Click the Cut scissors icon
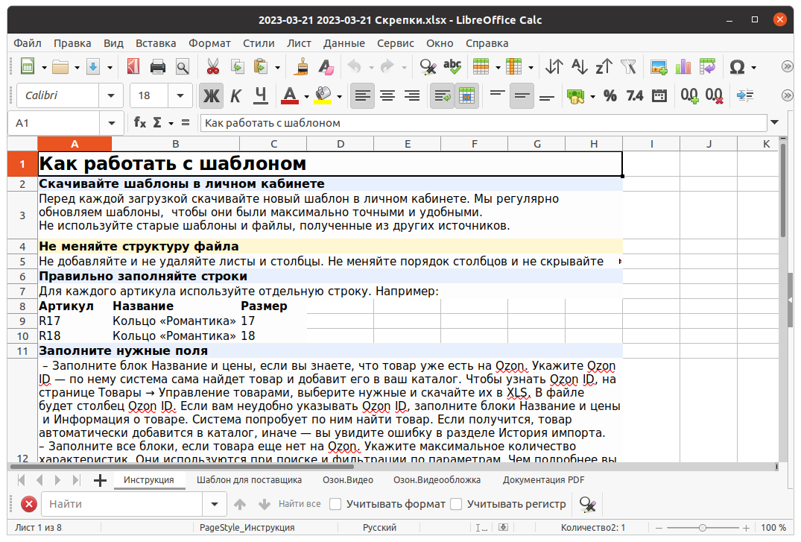This screenshot has width=801, height=542. pyautogui.click(x=213, y=67)
